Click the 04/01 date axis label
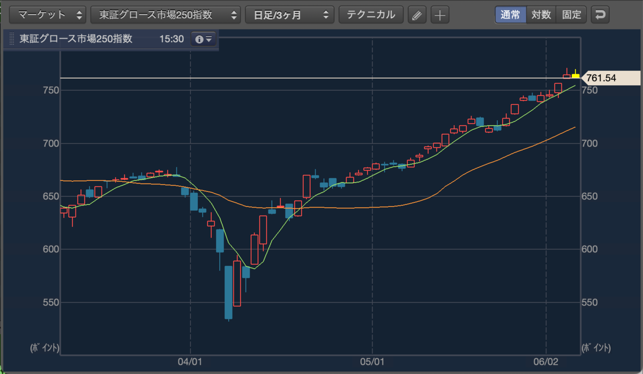643x374 pixels. point(191,363)
